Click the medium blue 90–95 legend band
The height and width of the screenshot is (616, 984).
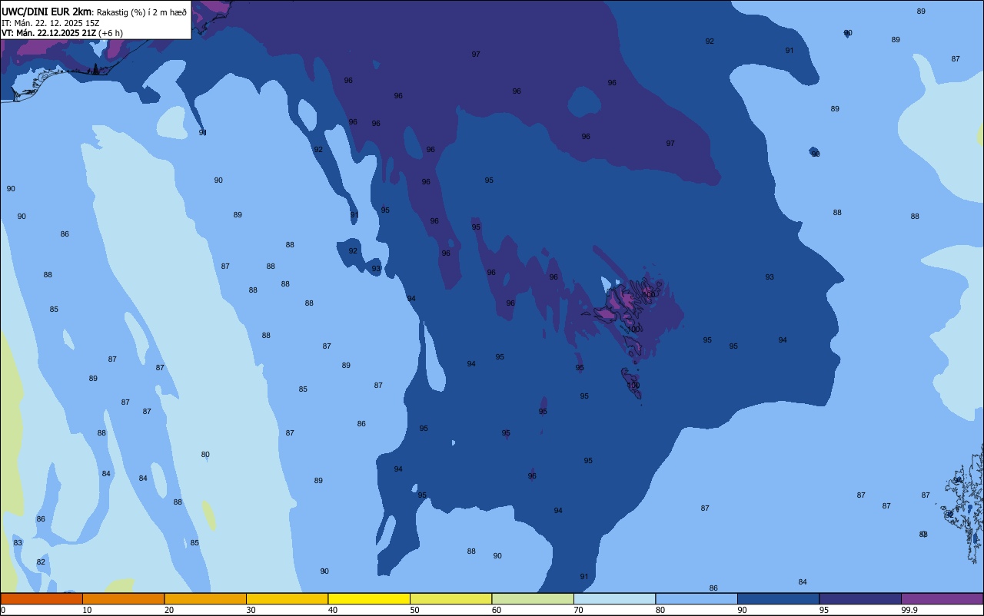pyautogui.click(x=778, y=598)
